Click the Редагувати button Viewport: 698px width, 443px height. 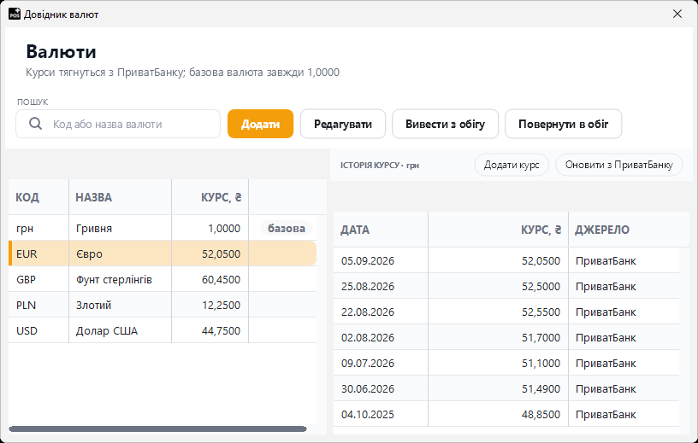pyautogui.click(x=343, y=124)
